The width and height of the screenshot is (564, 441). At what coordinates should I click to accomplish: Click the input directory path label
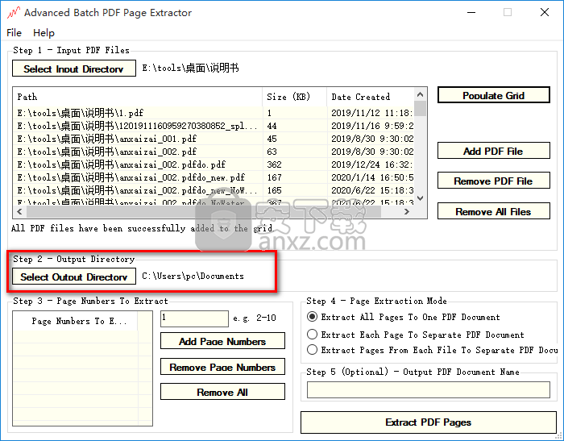pos(190,68)
